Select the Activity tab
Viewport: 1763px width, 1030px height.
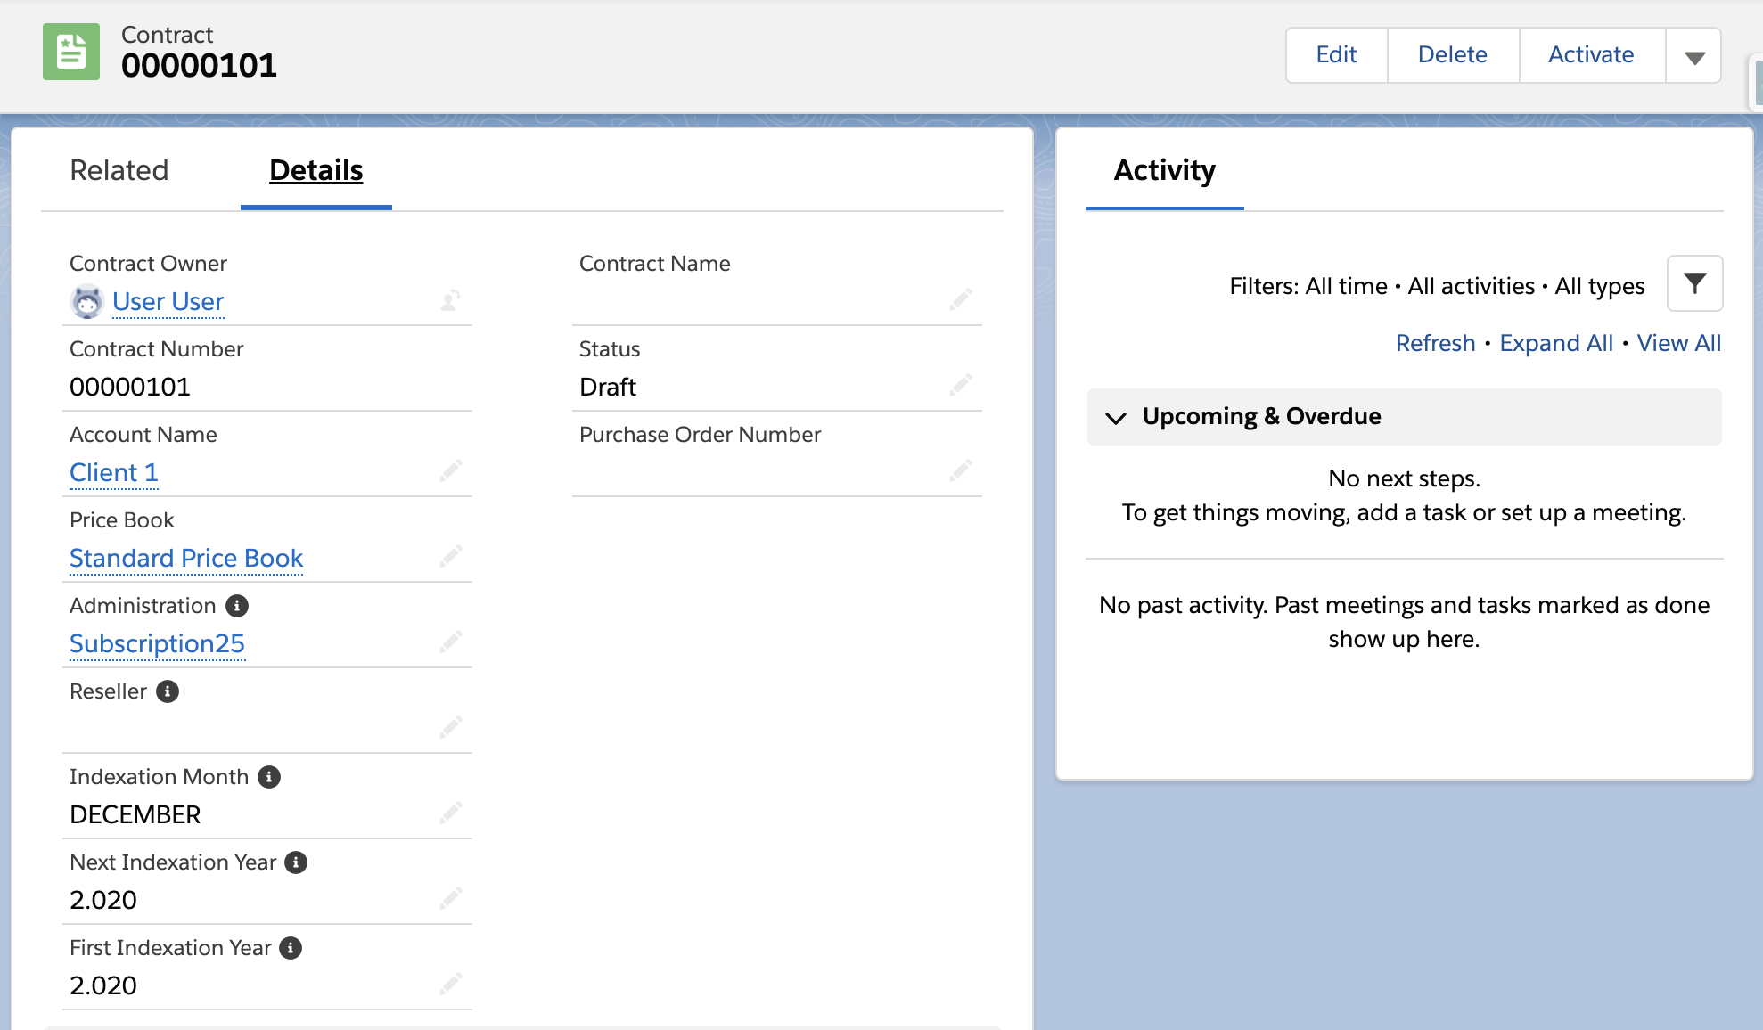[1164, 170]
